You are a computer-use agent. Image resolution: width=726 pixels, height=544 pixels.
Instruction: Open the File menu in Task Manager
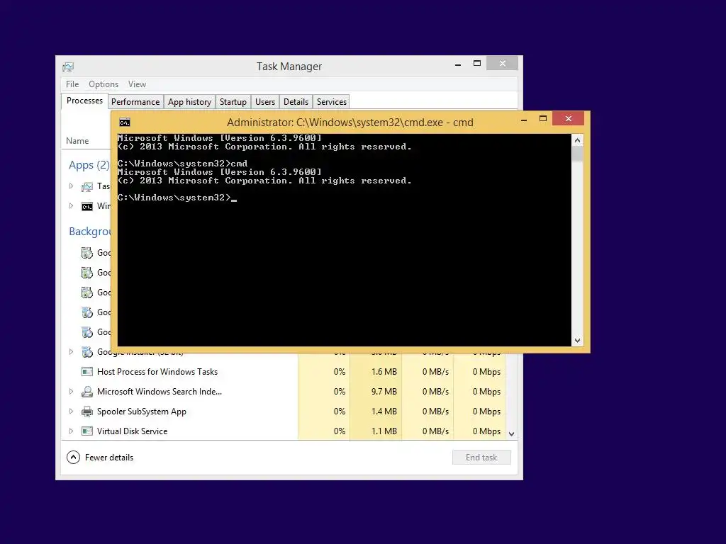pos(72,84)
